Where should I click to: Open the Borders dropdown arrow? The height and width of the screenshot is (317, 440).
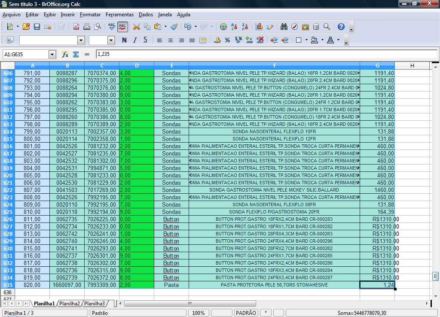click(x=306, y=40)
